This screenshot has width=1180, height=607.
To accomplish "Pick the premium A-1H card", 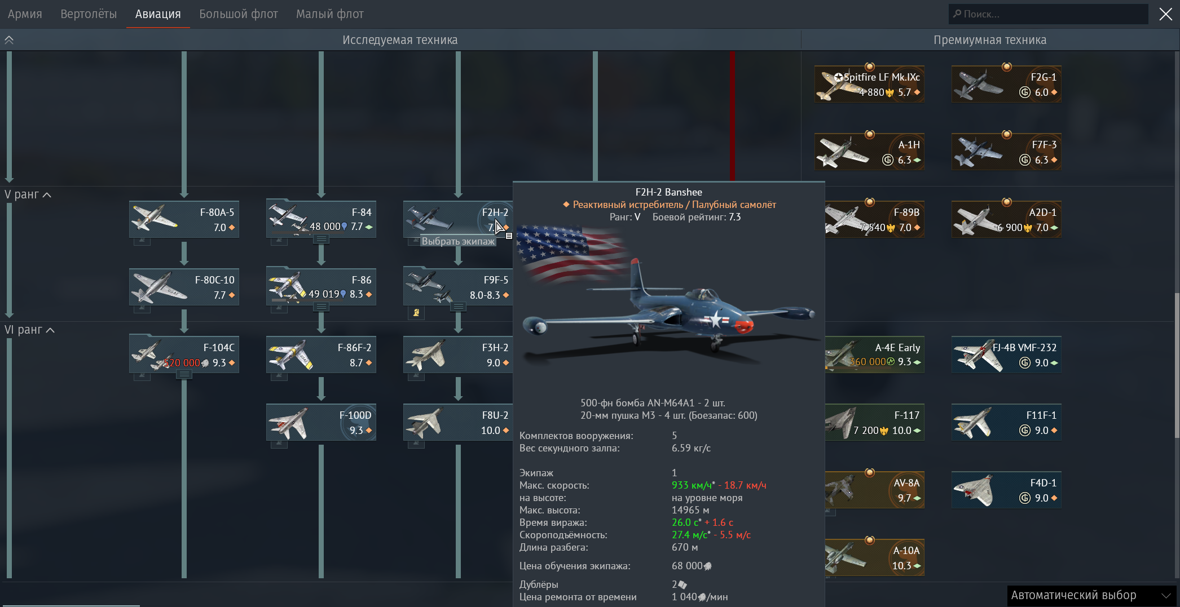I will (869, 152).
